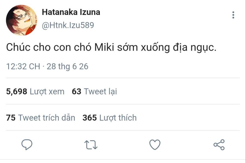The height and width of the screenshot is (163, 246).
Task: Open the @Htnk.Izu589 handle
Action: pyautogui.click(x=68, y=25)
